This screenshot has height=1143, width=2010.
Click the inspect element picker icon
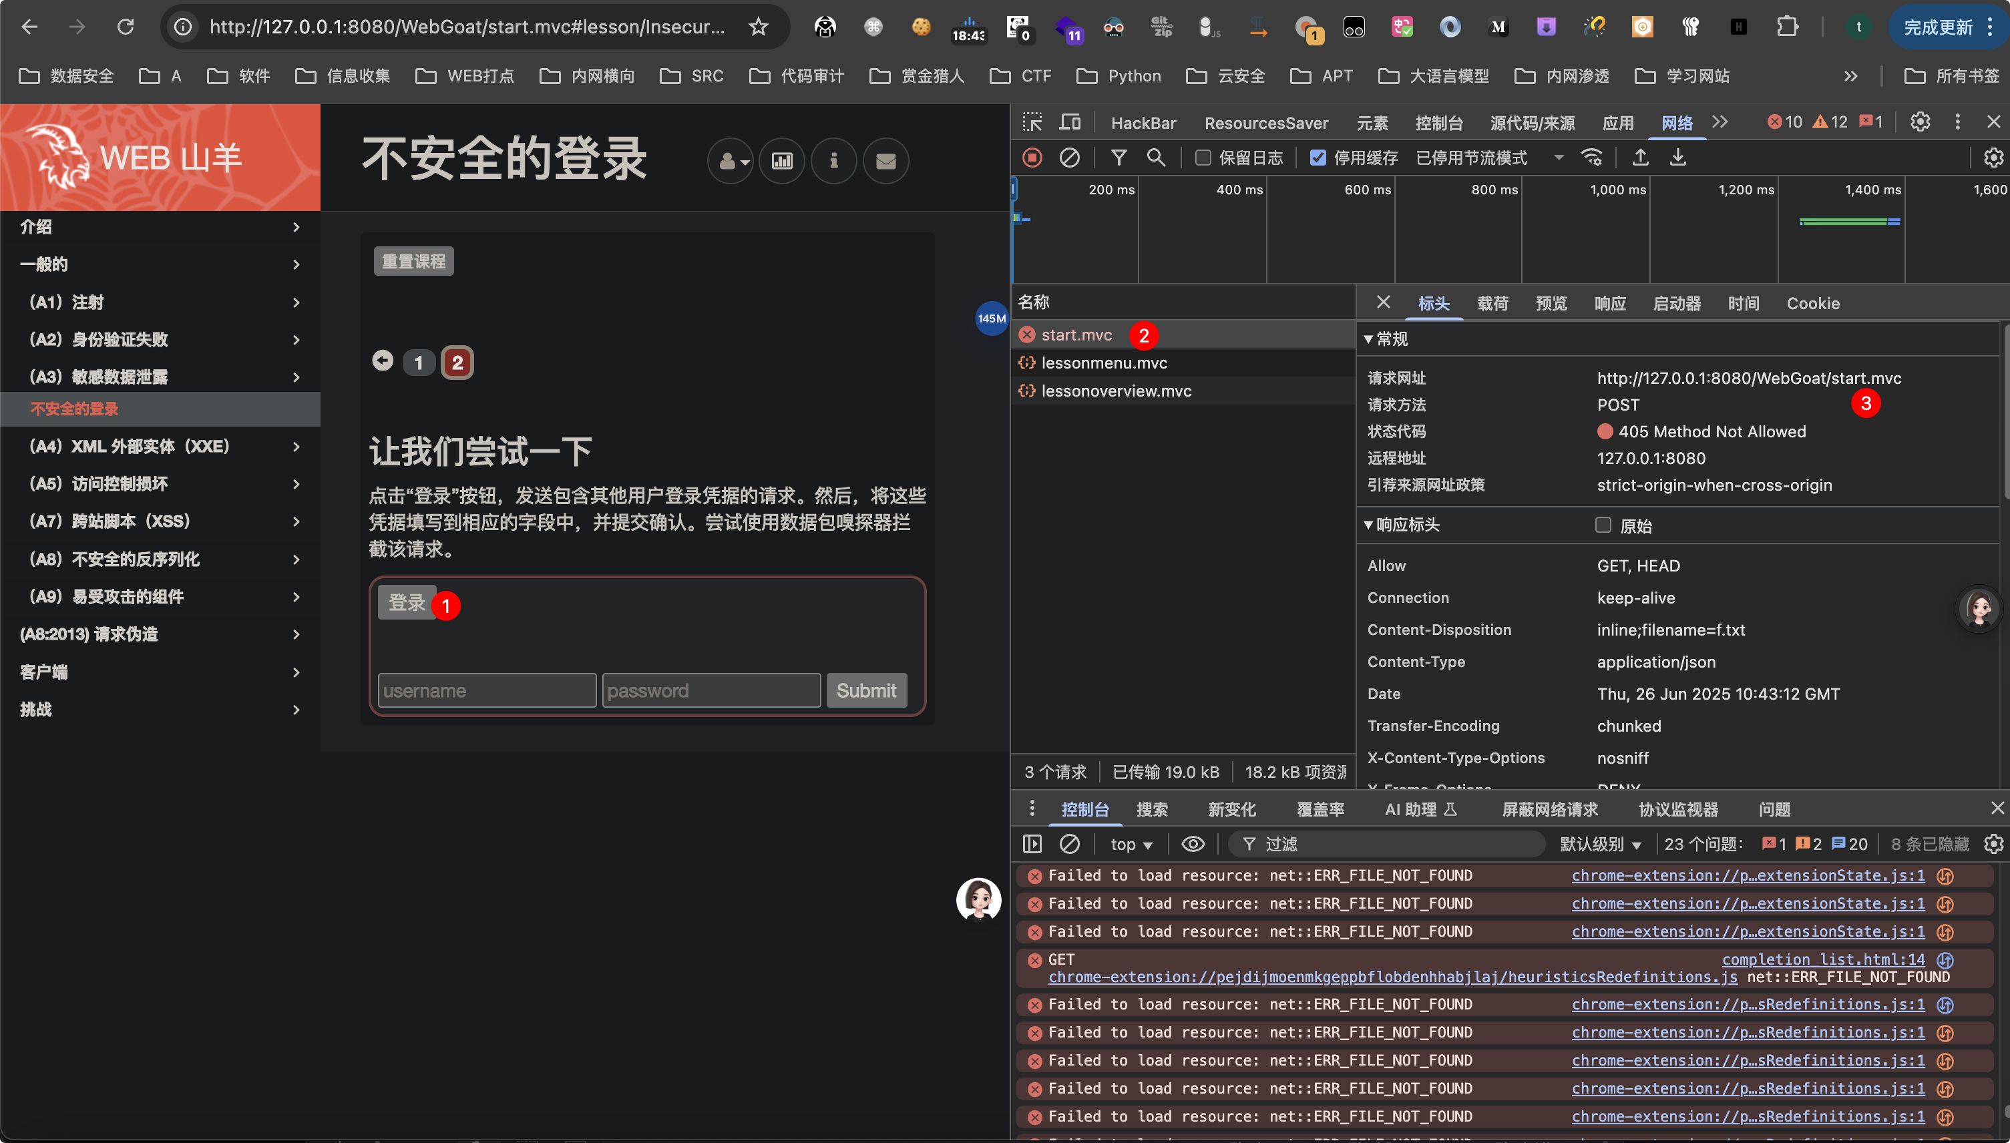coord(1032,122)
